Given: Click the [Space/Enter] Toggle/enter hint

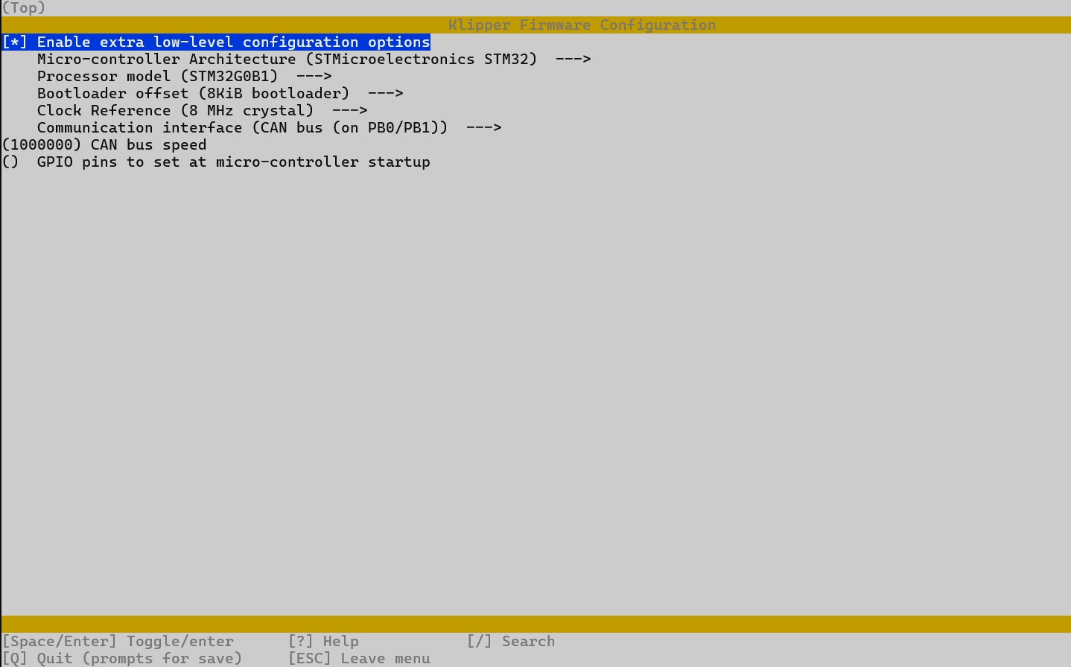Looking at the screenshot, I should point(118,642).
